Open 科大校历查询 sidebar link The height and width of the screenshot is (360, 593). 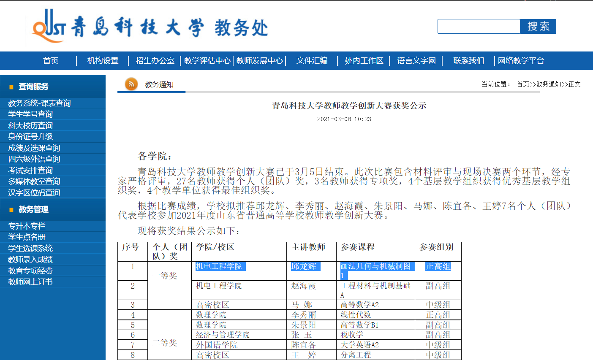click(x=30, y=126)
